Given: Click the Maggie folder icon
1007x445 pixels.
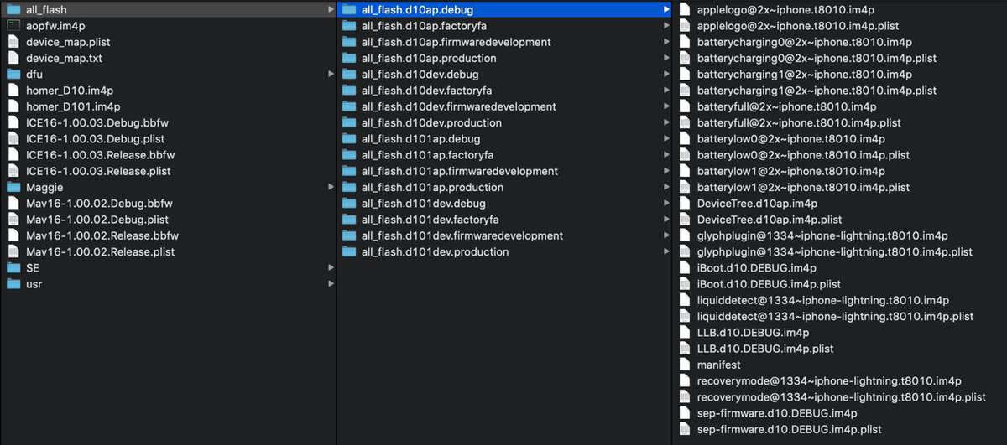Looking at the screenshot, I should pos(13,187).
